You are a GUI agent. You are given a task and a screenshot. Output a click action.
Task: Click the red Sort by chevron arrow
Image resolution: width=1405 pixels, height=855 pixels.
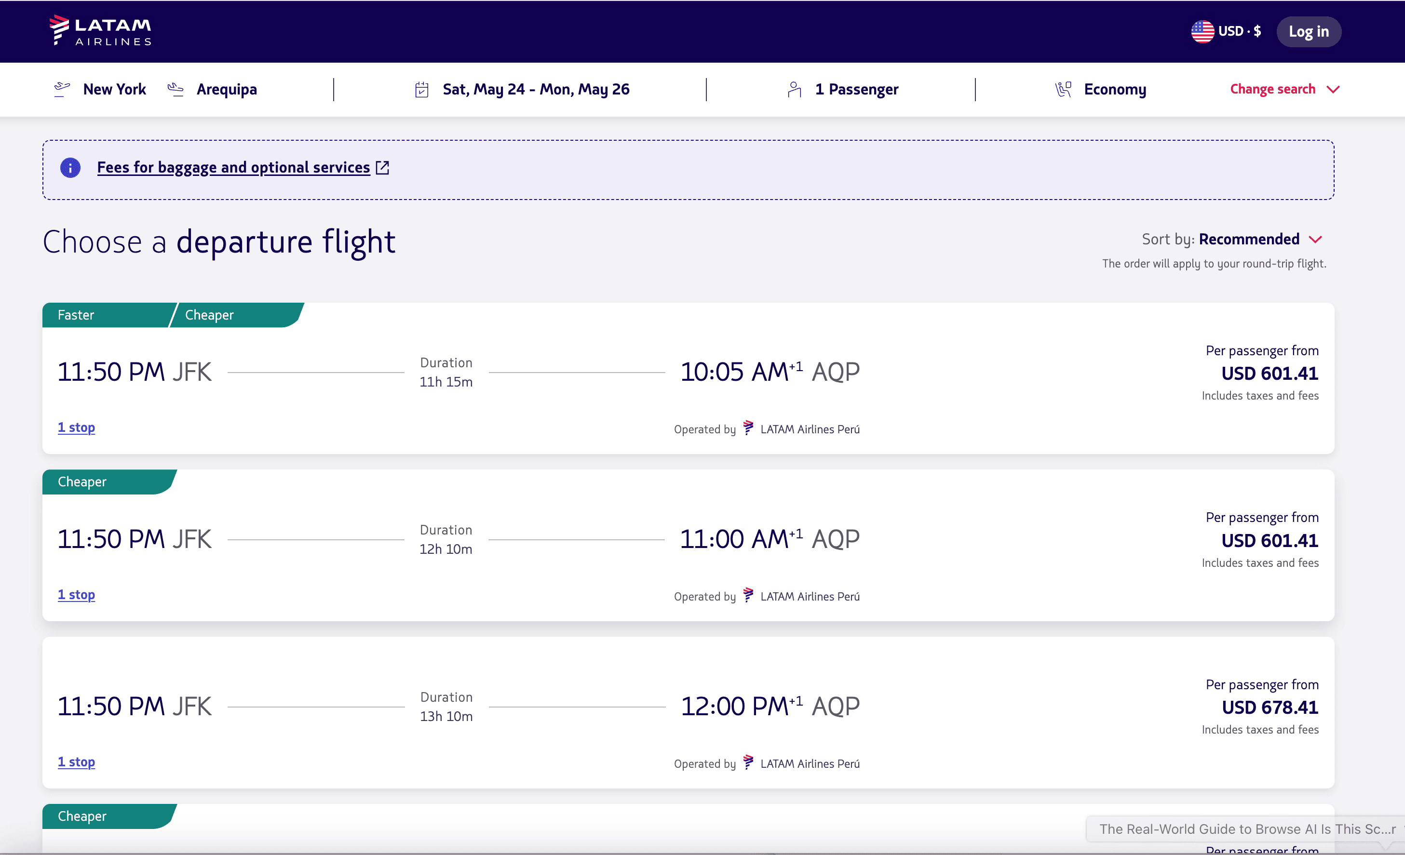coord(1315,240)
